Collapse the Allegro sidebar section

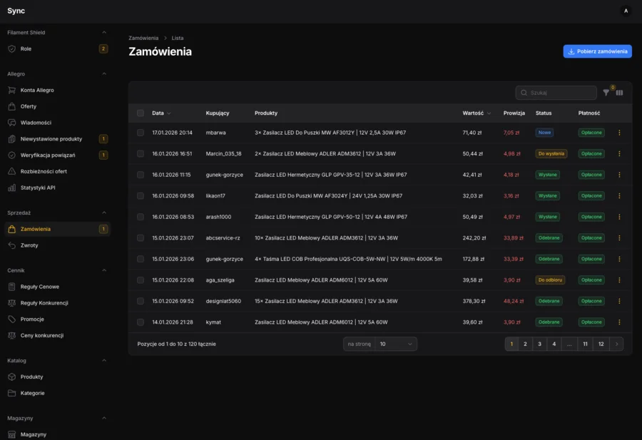pos(104,73)
